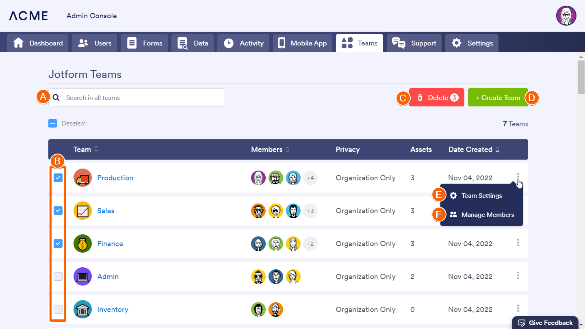Click the vertical scrollbar thumb
The image size is (585, 329).
581,77
